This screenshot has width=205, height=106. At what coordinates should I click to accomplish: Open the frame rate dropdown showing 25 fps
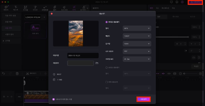(x=137, y=59)
